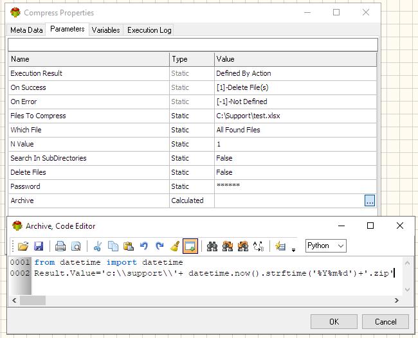Image resolution: width=418 pixels, height=338 pixels.
Task: Click the Value column header
Action: pyautogui.click(x=295, y=59)
